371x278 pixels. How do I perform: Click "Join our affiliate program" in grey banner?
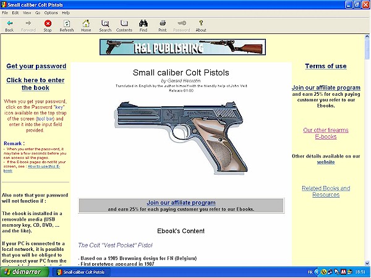coord(181,203)
